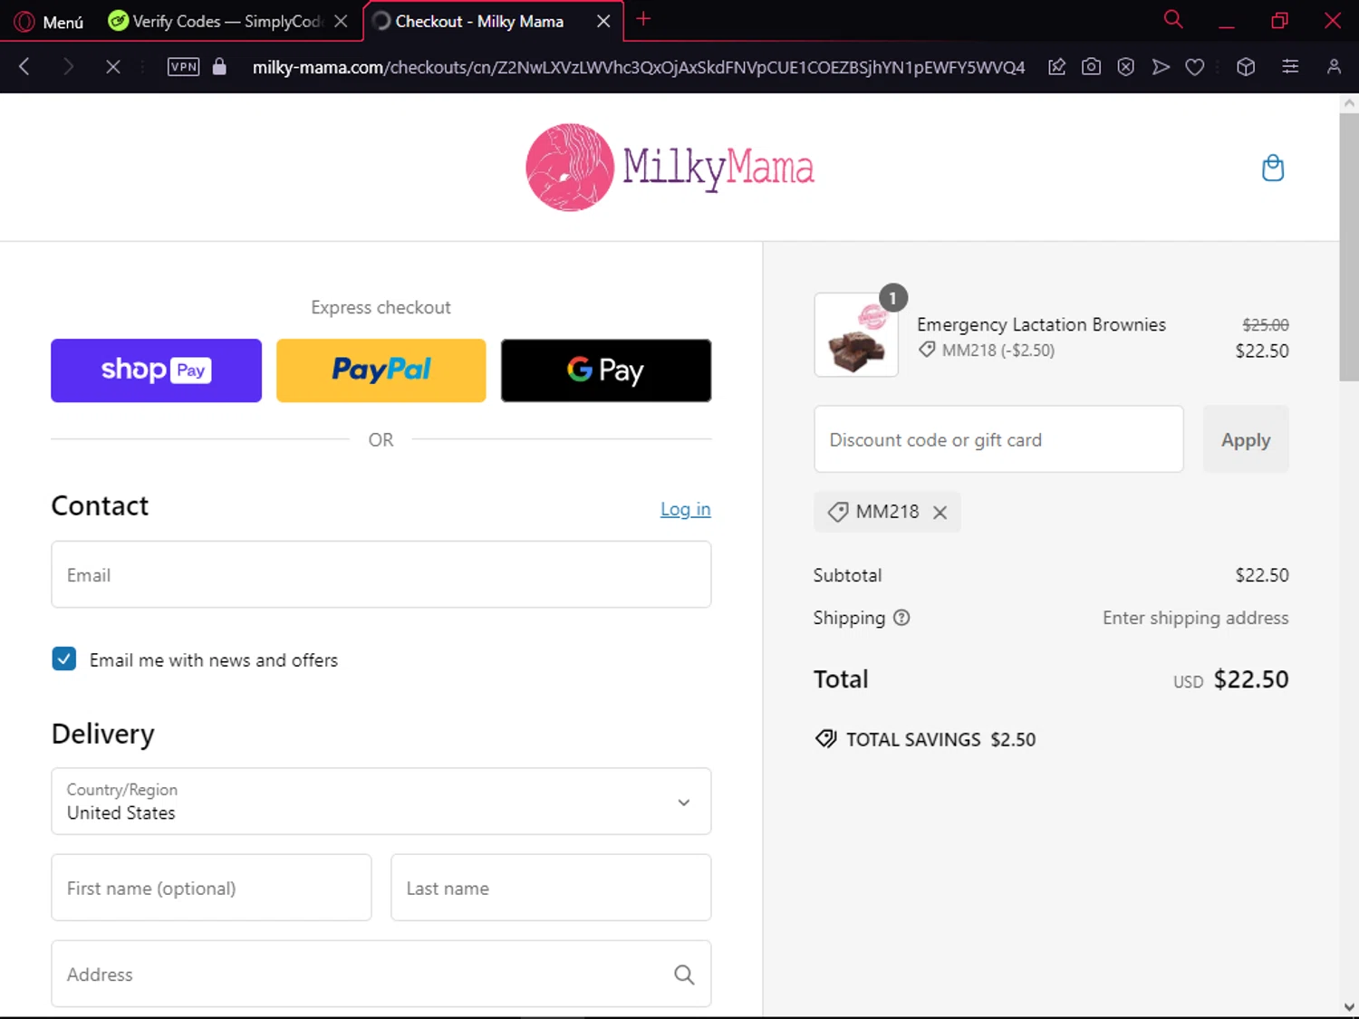This screenshot has width=1359, height=1019.
Task: Stop the page from loading
Action: pyautogui.click(x=112, y=66)
